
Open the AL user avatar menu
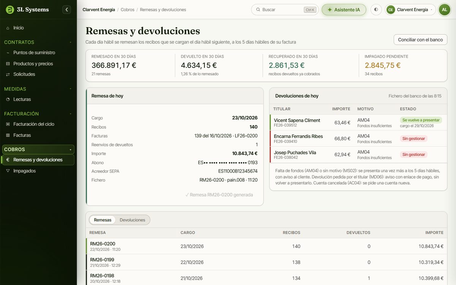[x=445, y=9]
